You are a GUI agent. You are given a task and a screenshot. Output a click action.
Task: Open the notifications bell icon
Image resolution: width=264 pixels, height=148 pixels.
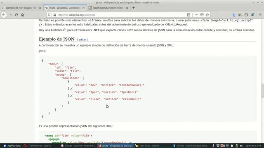[232, 146]
